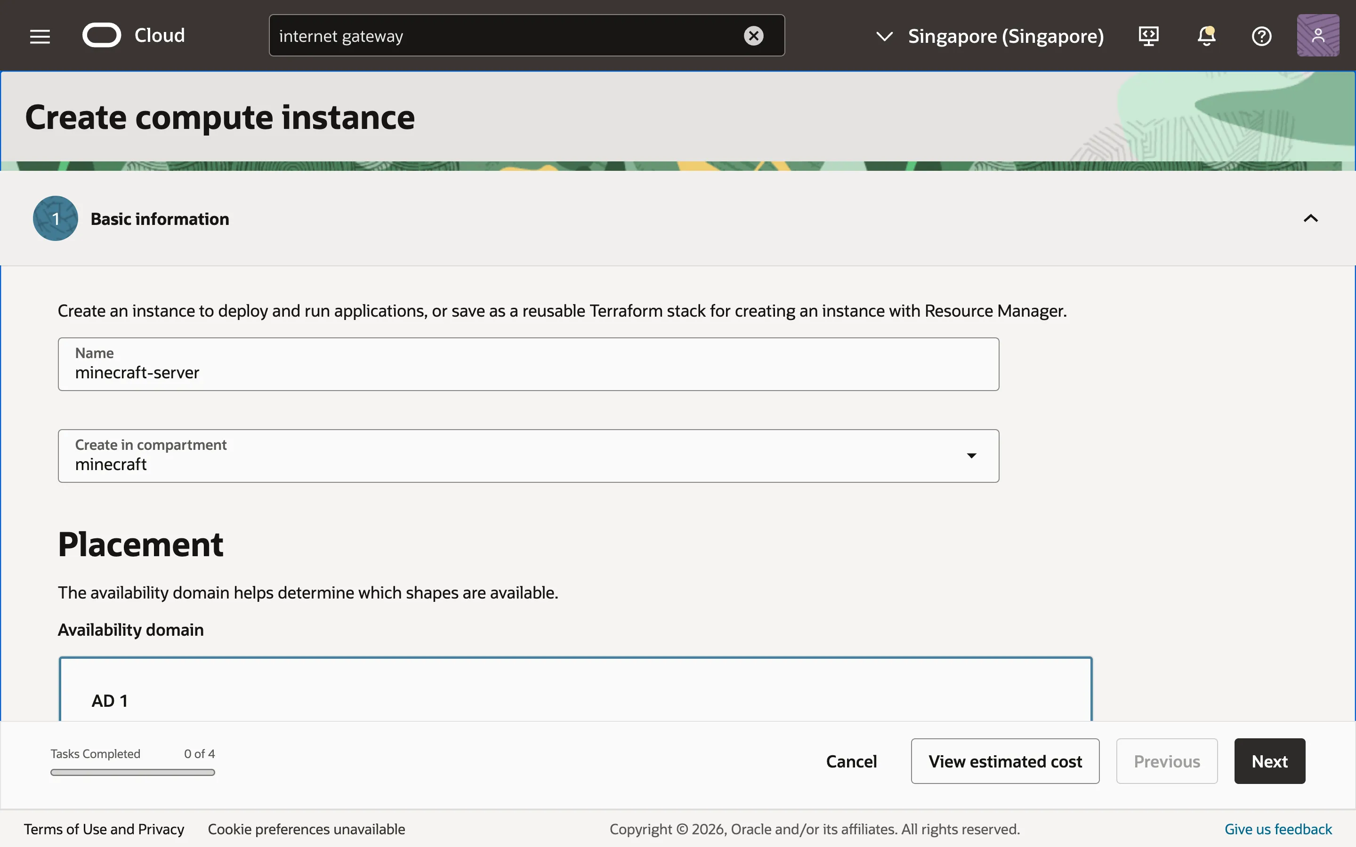Image resolution: width=1356 pixels, height=847 pixels.
Task: Click the Tasks Completed progress bar
Action: [132, 772]
